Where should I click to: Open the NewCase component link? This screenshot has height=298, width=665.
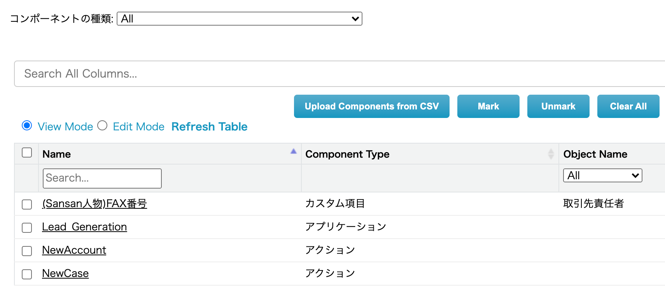[x=65, y=274]
